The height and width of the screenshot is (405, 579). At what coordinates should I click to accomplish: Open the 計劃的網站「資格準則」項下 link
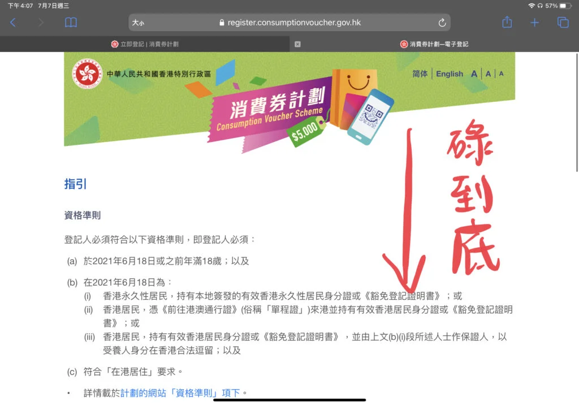point(180,393)
